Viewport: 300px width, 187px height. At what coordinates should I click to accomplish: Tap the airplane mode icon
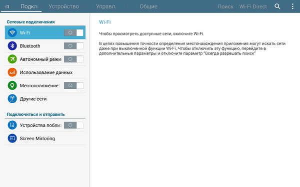12,59
